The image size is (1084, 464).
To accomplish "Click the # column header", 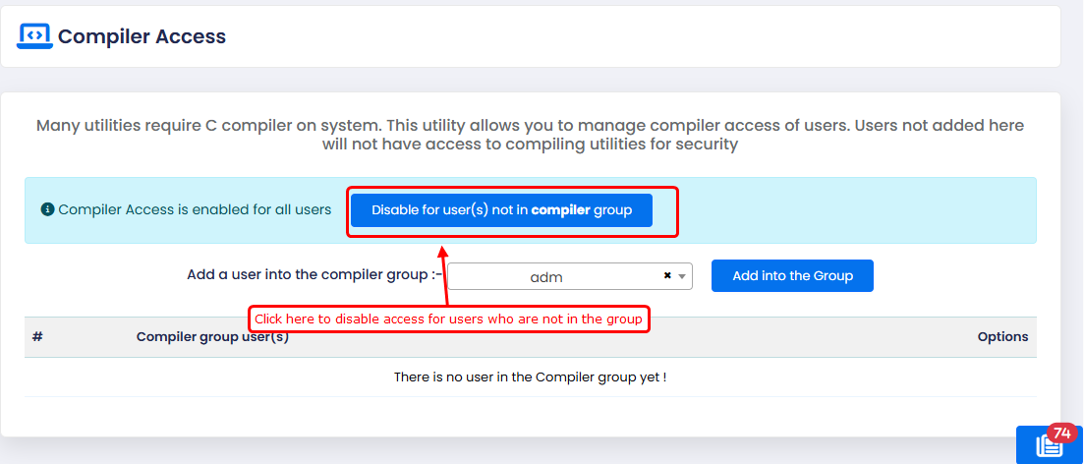I will click(x=37, y=336).
